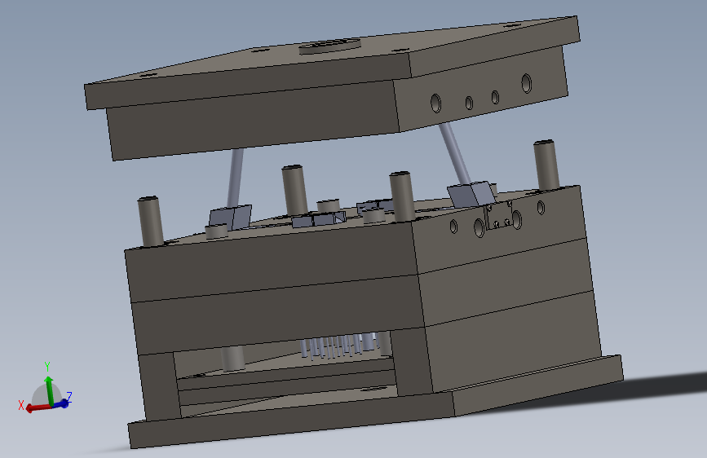Select the bottom clamping plate front edge
This screenshot has height=458, width=707.
291,421
